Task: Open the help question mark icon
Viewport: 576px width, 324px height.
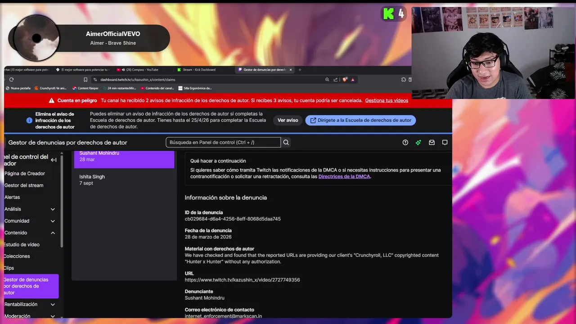Action: pos(405,142)
